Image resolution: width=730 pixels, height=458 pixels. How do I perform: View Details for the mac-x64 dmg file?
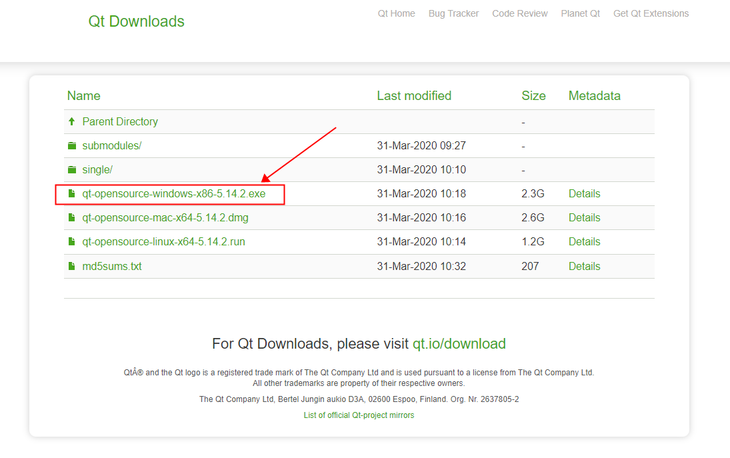point(584,218)
